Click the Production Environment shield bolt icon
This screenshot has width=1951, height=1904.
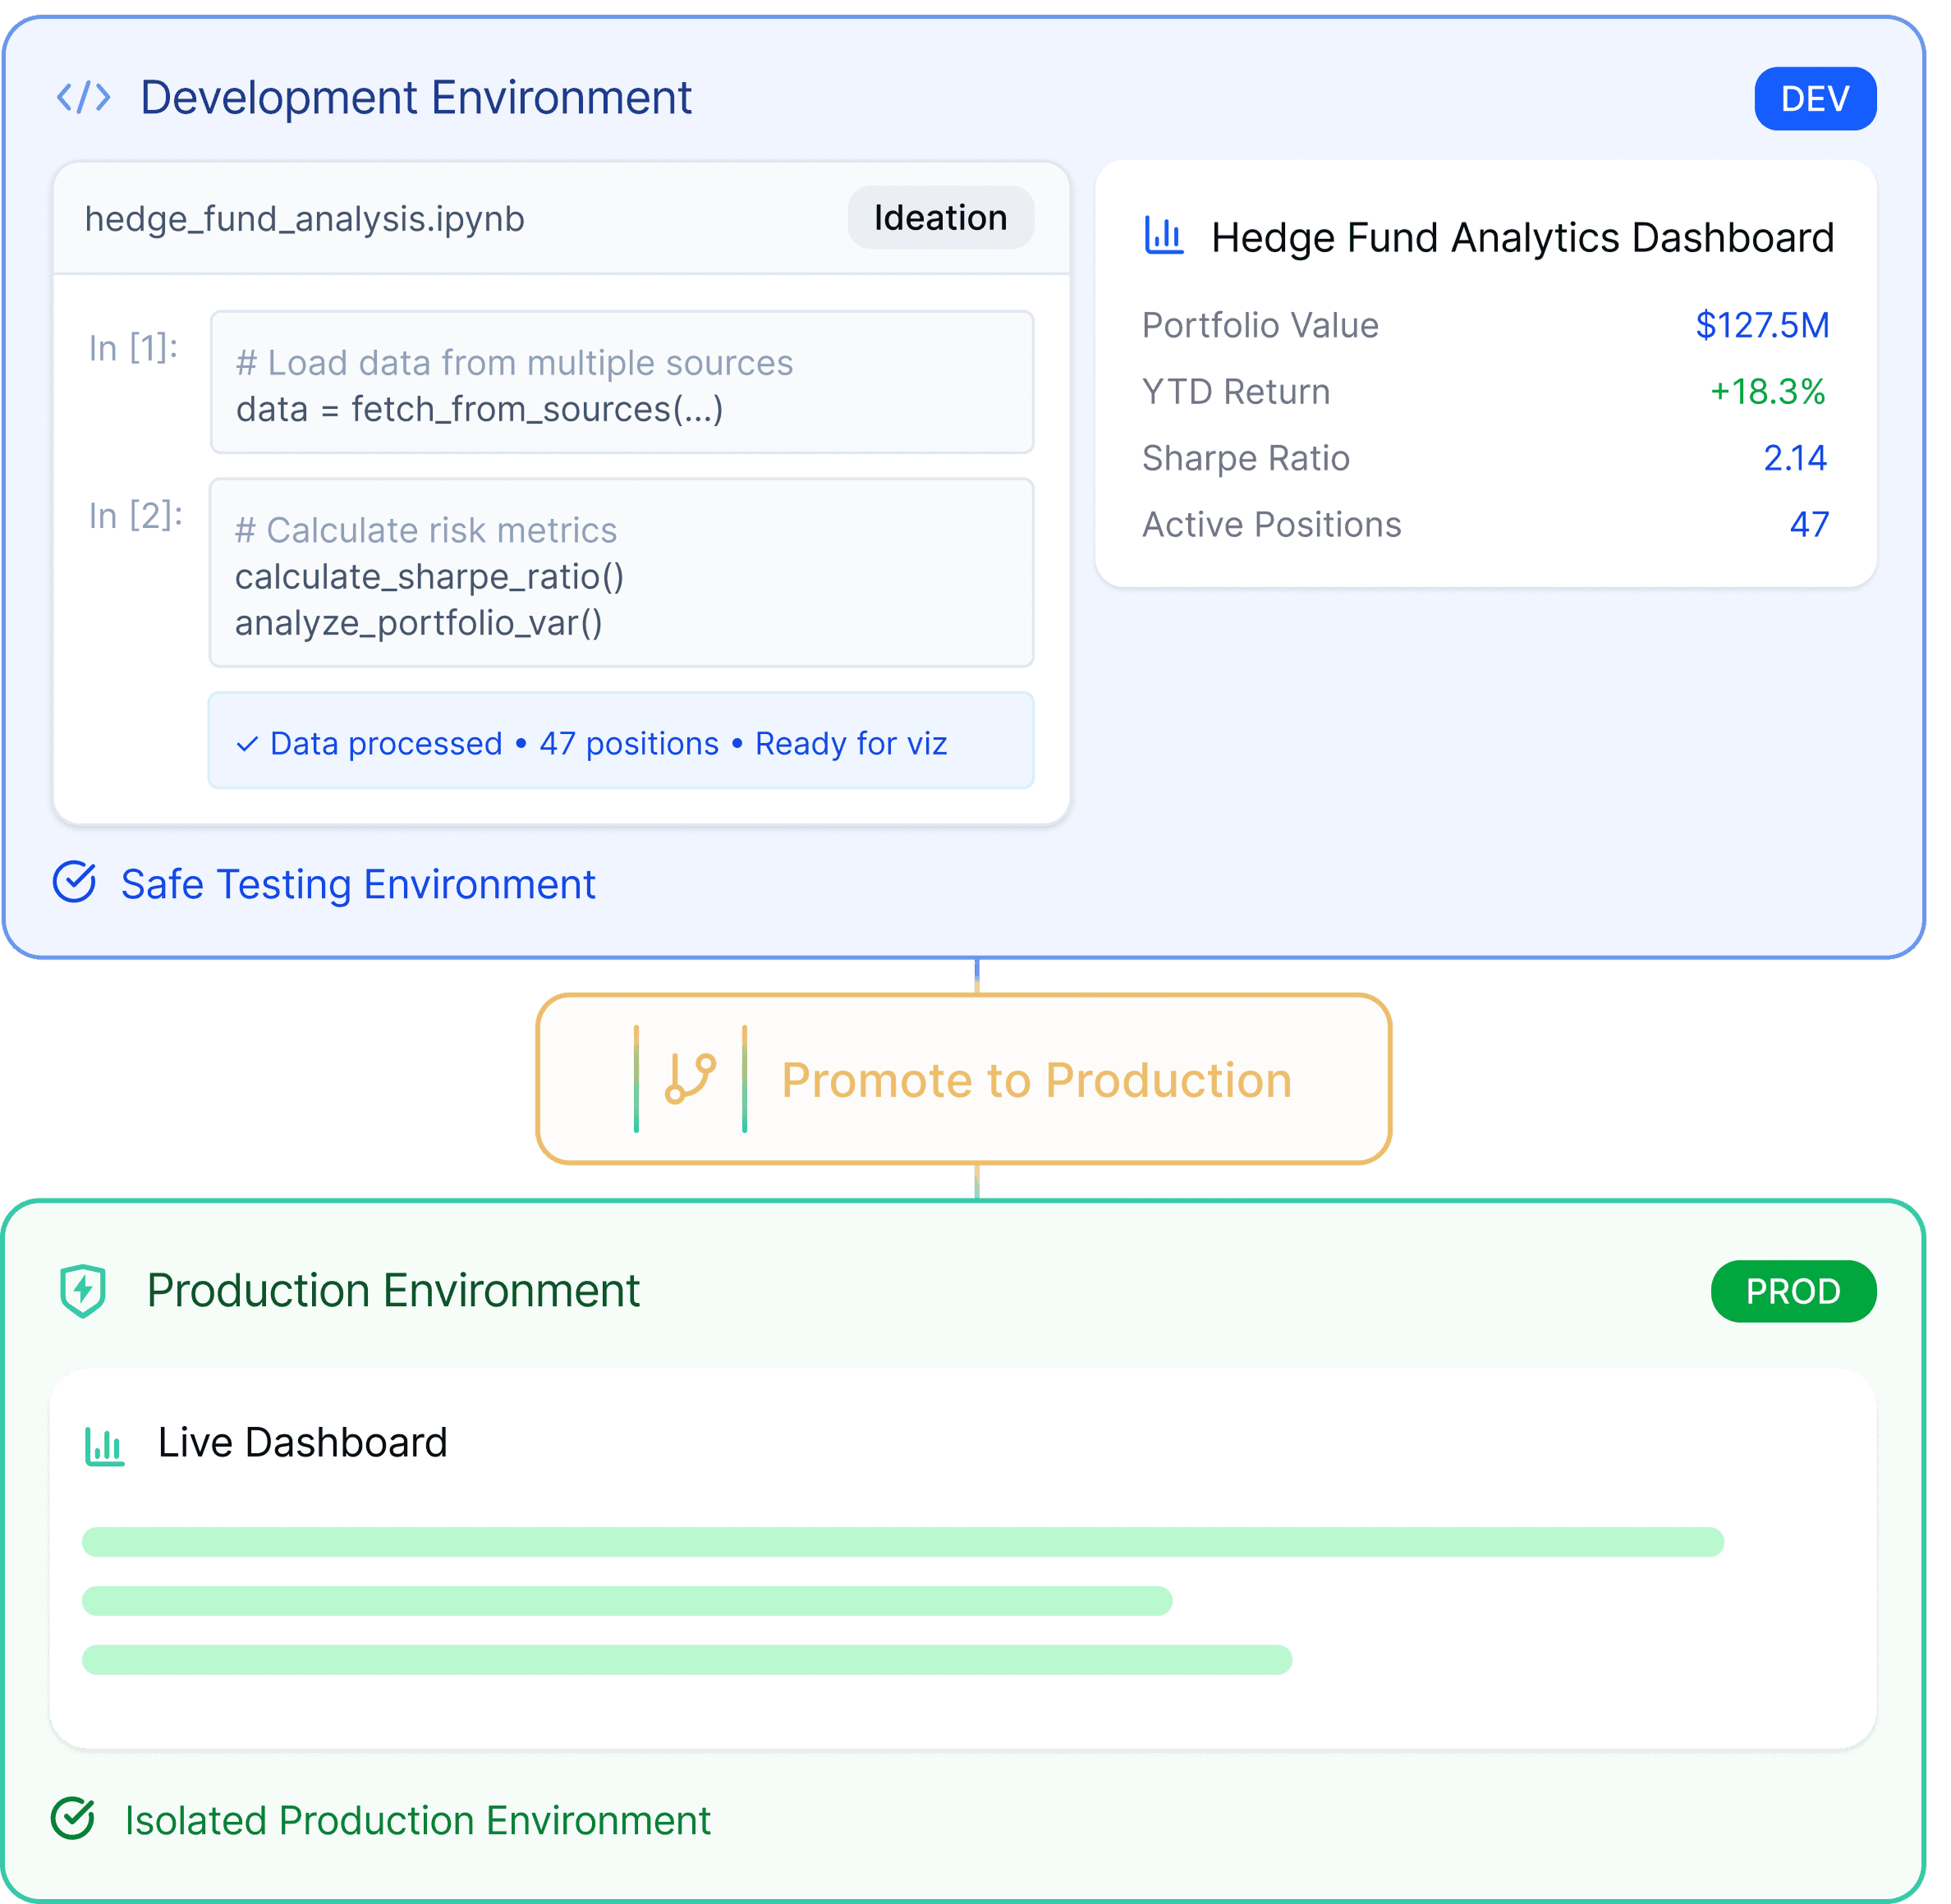coord(83,1290)
